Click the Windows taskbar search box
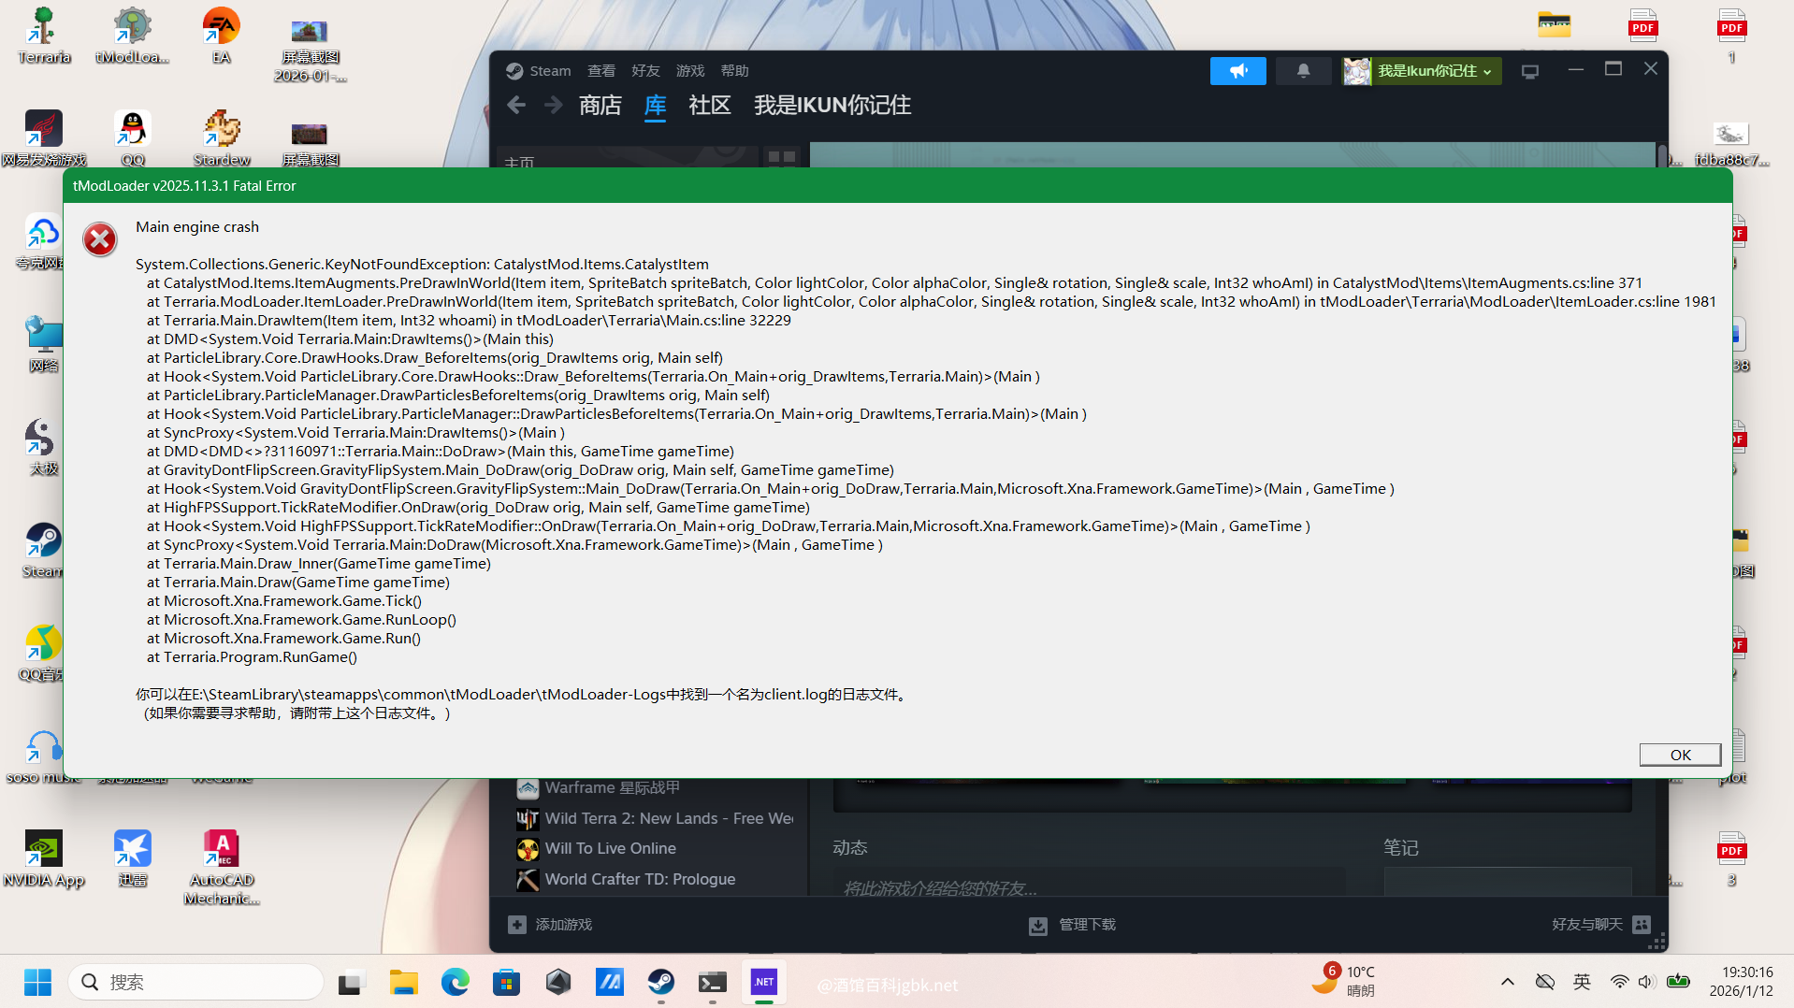 point(196,983)
